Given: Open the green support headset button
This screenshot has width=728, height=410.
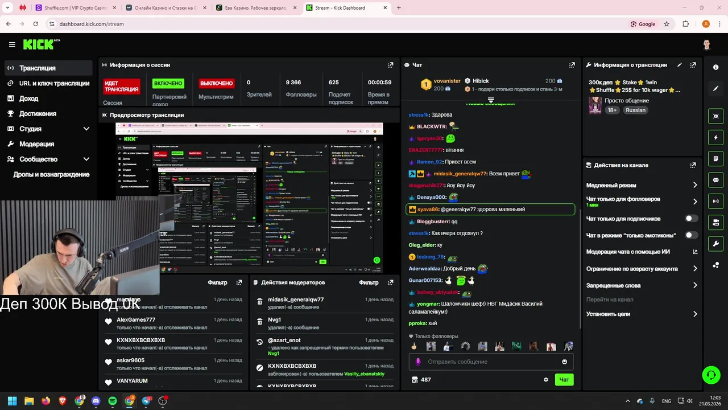Looking at the screenshot, I should [711, 375].
